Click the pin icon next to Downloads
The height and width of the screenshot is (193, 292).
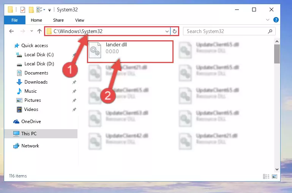(74, 82)
